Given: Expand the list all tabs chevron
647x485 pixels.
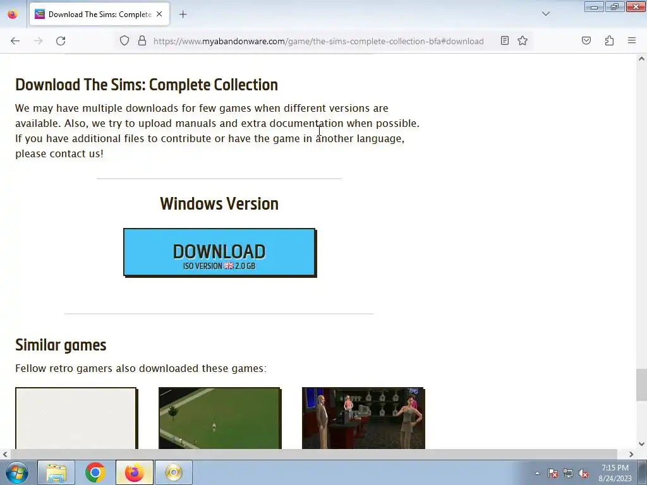Looking at the screenshot, I should pyautogui.click(x=545, y=14).
